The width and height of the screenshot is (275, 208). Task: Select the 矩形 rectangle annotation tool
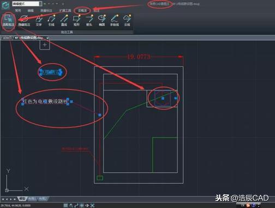tap(76, 21)
